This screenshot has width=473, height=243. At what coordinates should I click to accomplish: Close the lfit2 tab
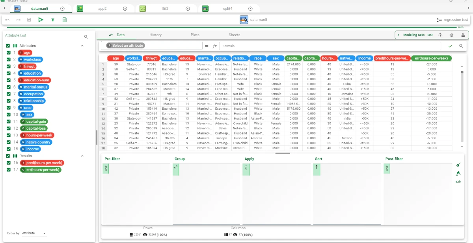pos(188,9)
